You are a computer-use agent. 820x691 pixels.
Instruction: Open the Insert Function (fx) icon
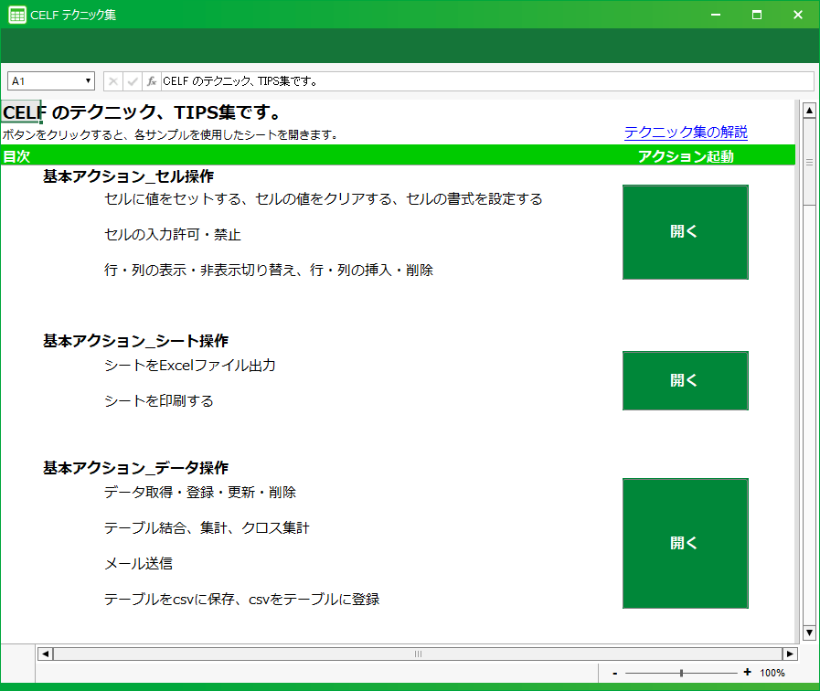click(150, 80)
